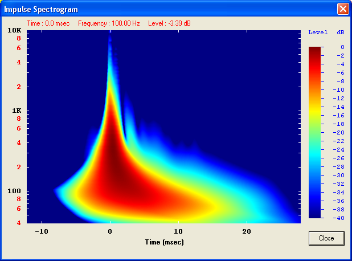Click the 'Time (msec)' axis title
This screenshot has width=352, height=261.
165,242
